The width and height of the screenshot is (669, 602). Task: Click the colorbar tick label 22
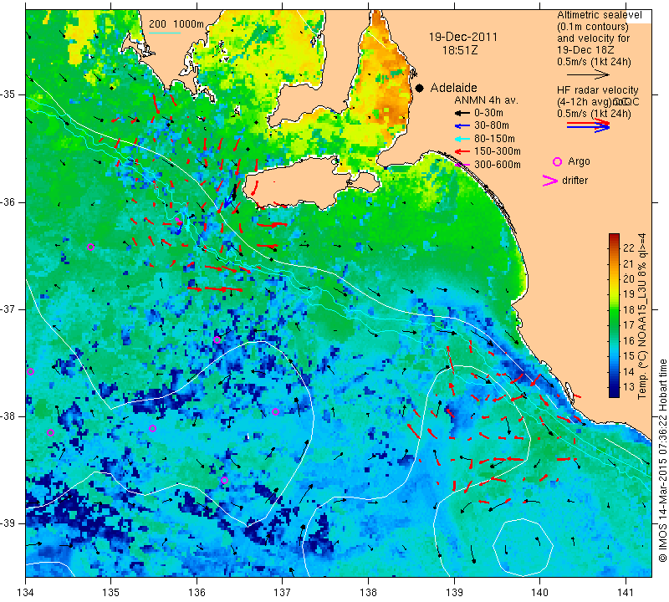(629, 248)
